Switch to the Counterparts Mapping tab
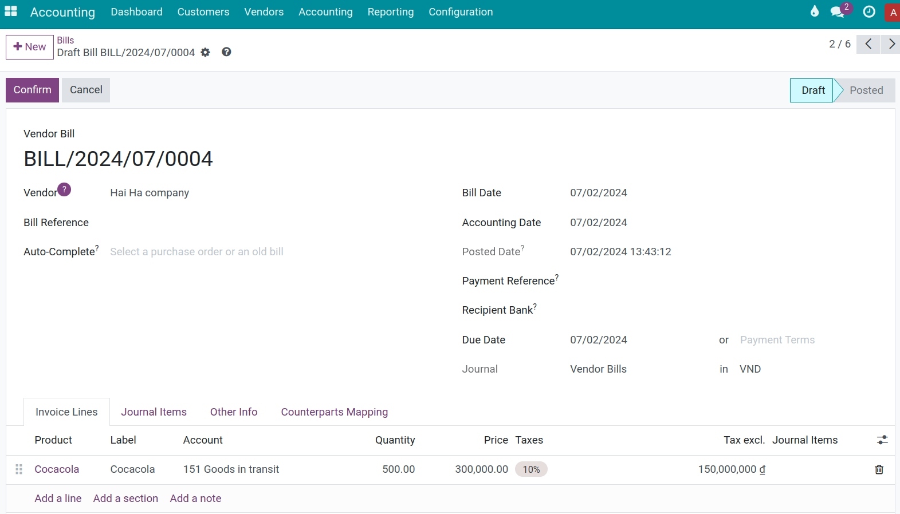 pos(335,412)
